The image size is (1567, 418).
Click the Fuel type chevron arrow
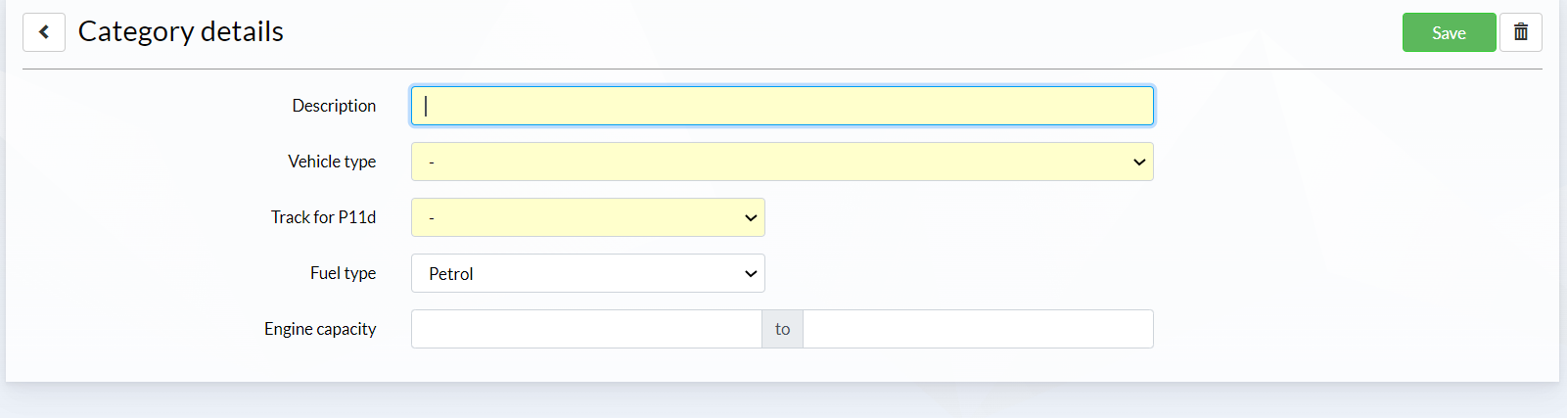coord(751,274)
